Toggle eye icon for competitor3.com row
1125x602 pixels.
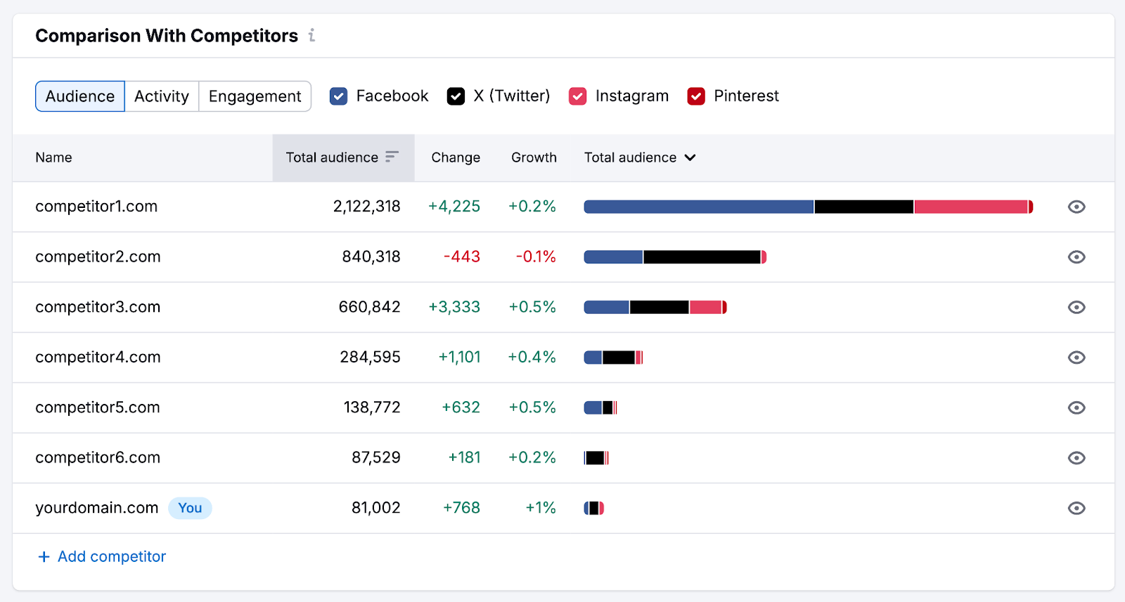tap(1076, 307)
